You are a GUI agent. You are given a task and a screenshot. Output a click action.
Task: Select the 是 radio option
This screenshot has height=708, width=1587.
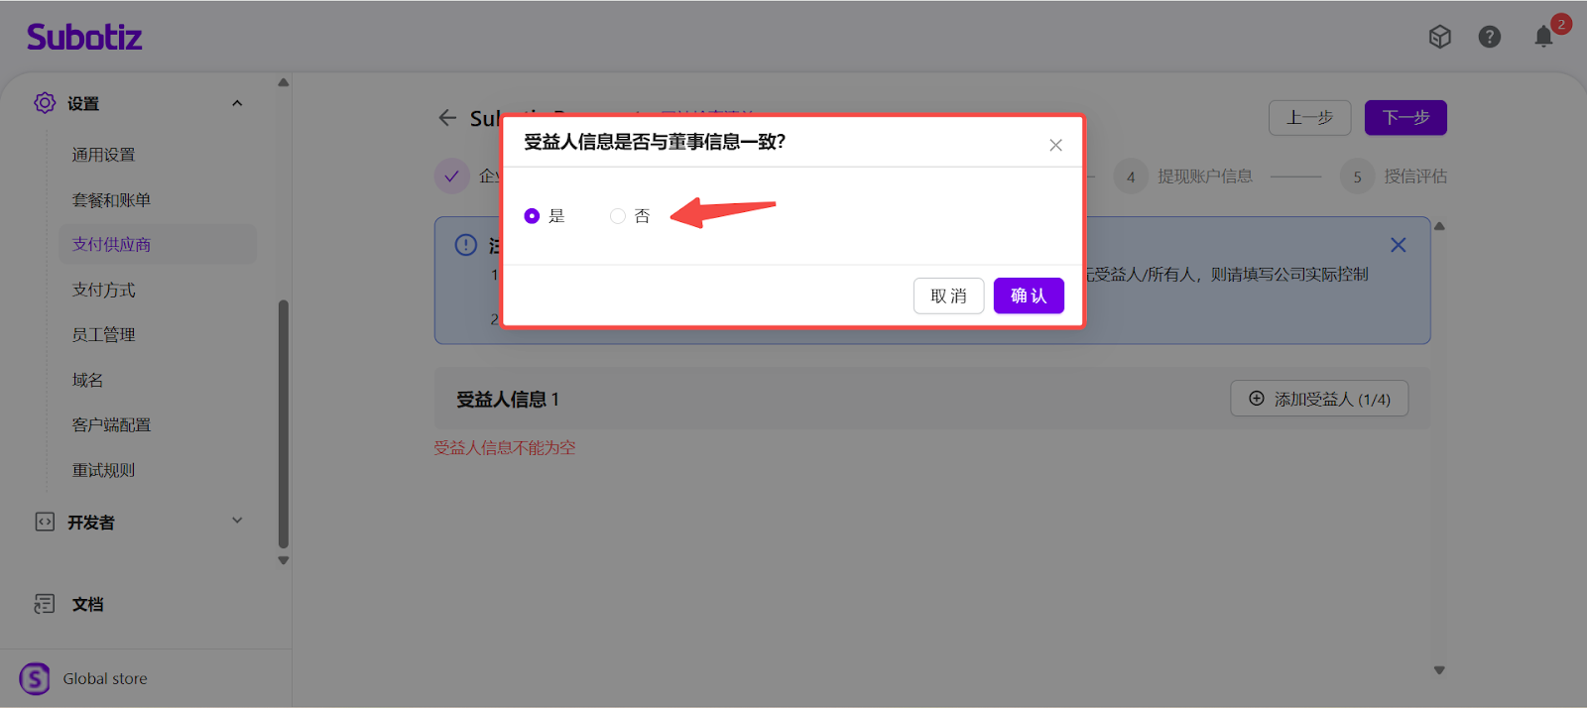pyautogui.click(x=533, y=216)
